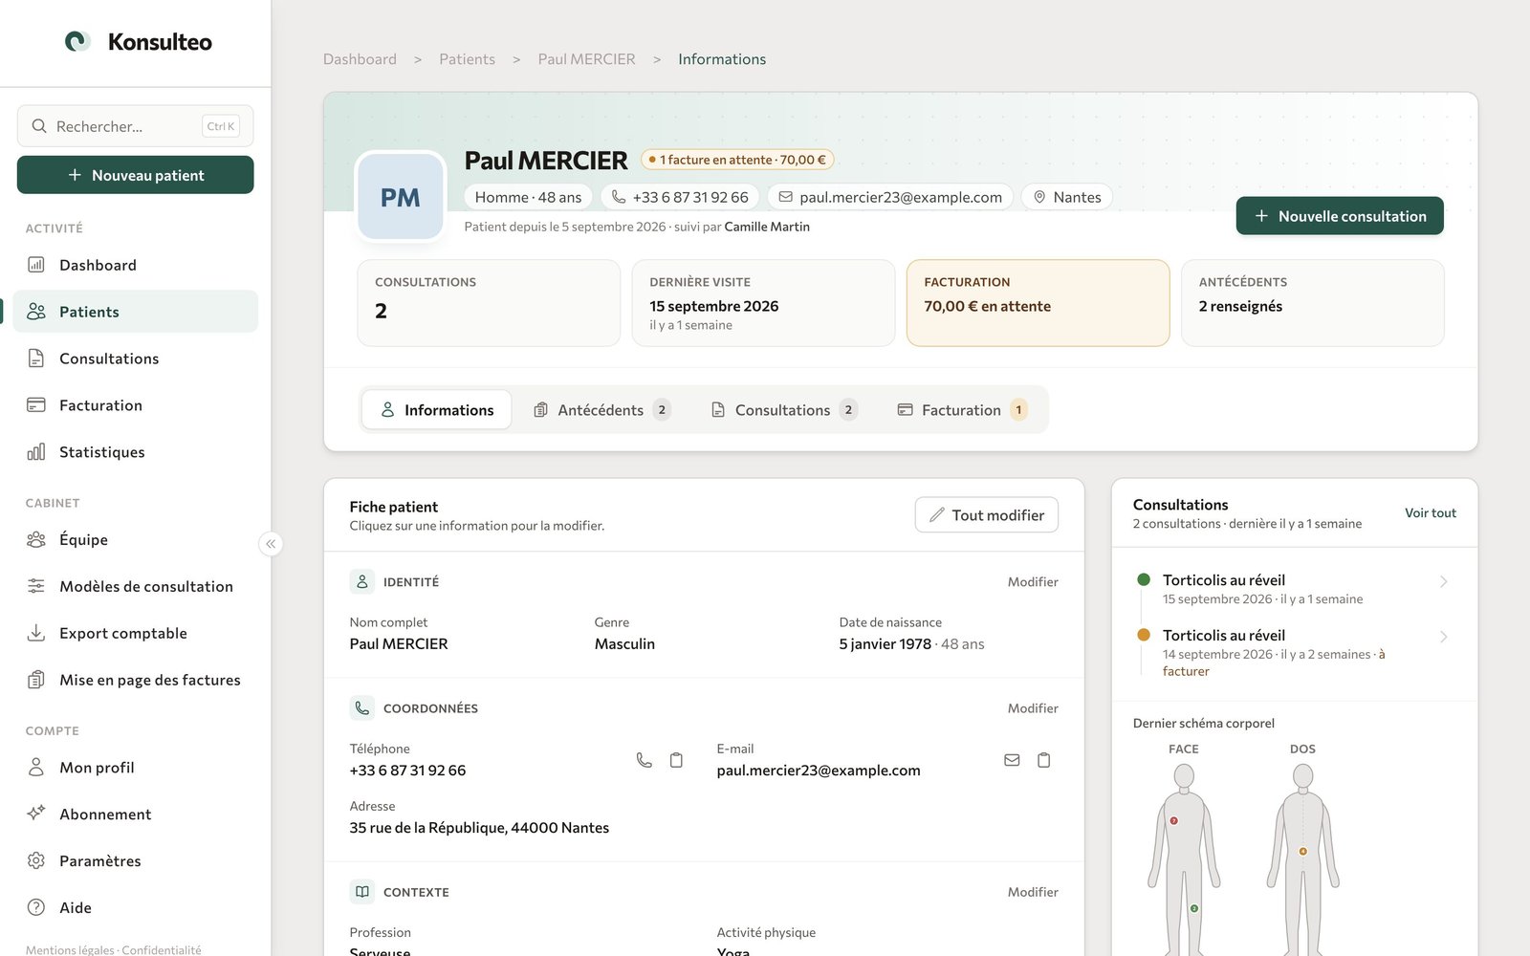Copy the phone number with the clipboard icon
The image size is (1530, 956).
tap(676, 760)
